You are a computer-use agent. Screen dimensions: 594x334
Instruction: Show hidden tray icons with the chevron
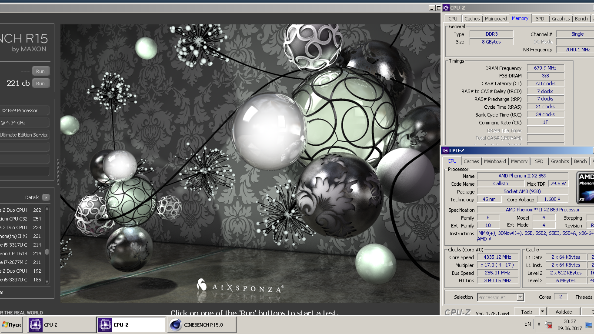539,324
